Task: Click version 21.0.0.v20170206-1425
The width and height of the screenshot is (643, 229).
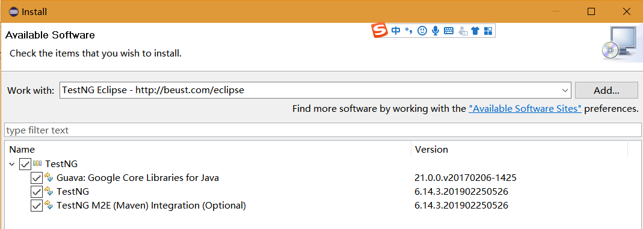Action: pos(466,178)
